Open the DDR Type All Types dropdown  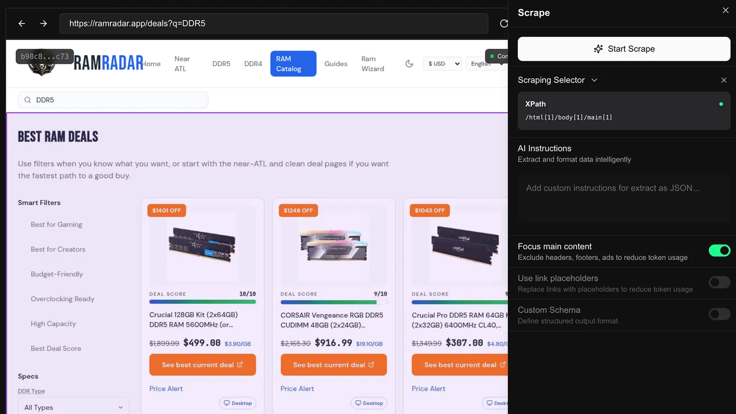[74, 407]
